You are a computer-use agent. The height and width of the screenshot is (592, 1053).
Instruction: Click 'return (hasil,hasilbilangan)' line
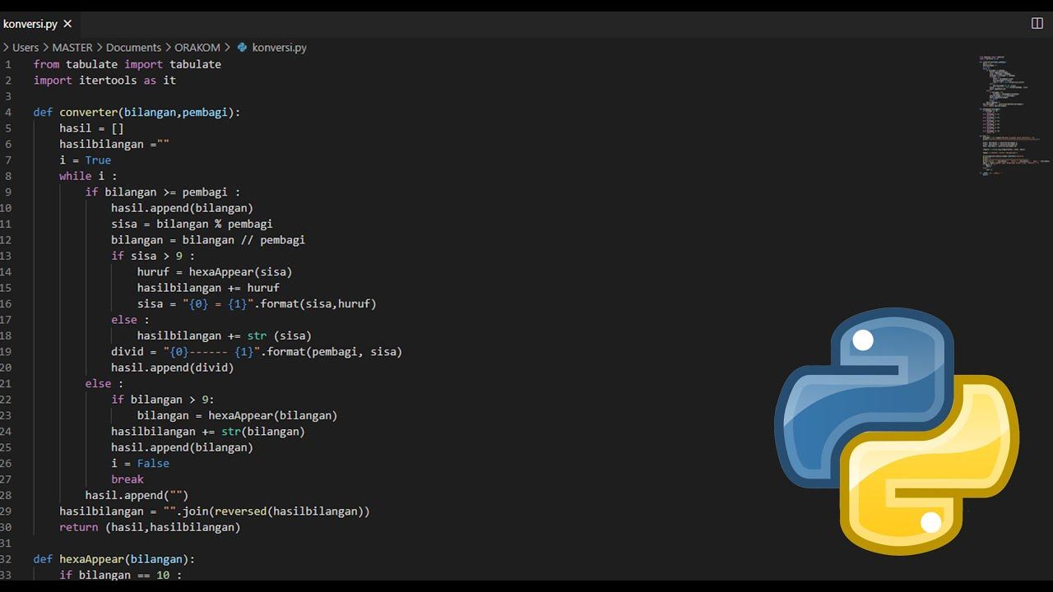pyautogui.click(x=150, y=527)
